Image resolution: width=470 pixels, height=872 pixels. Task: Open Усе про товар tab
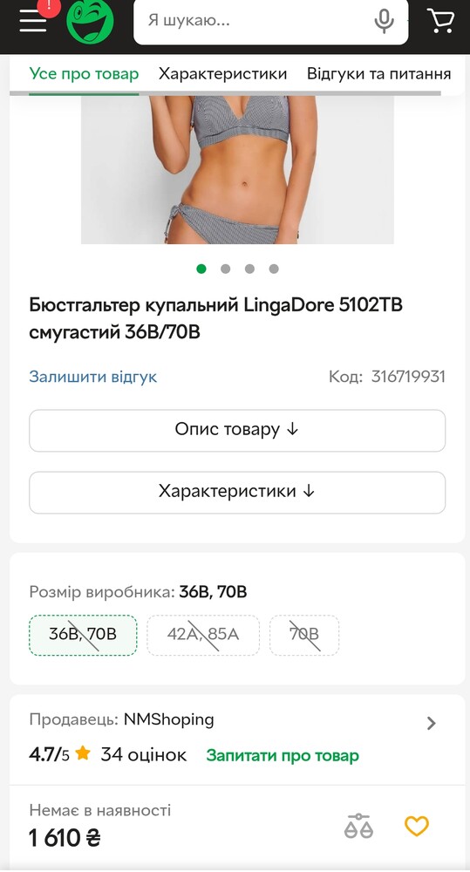pyautogui.click(x=84, y=74)
